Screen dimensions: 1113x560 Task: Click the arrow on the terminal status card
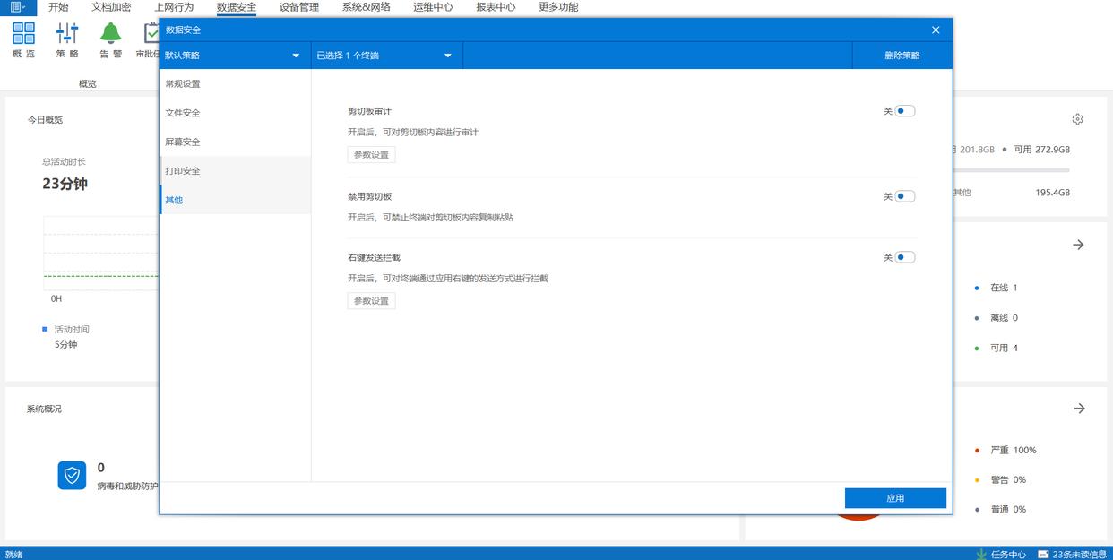tap(1078, 245)
